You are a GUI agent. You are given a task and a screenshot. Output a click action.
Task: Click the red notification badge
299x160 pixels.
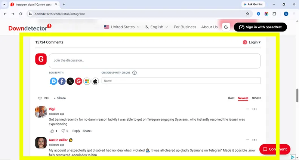point(245,42)
